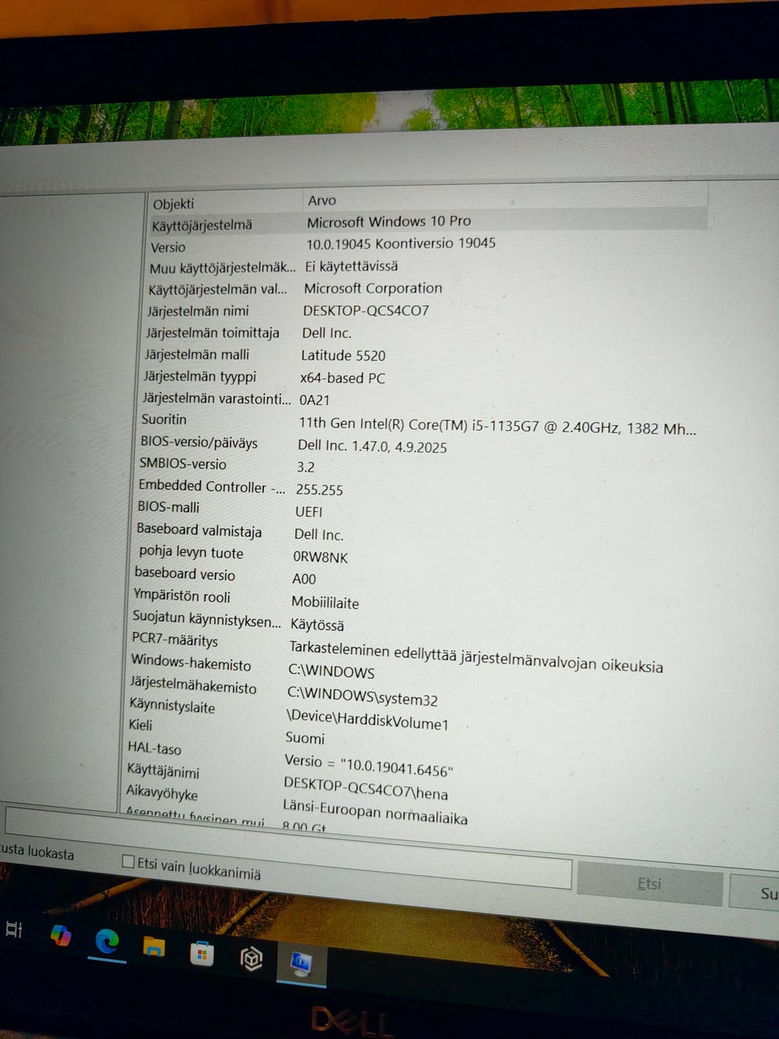The width and height of the screenshot is (779, 1039).
Task: Click value 'Mobiililaite'
Action: pyautogui.click(x=325, y=603)
